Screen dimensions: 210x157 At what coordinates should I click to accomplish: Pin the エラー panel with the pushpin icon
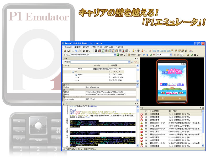tap(201, 108)
